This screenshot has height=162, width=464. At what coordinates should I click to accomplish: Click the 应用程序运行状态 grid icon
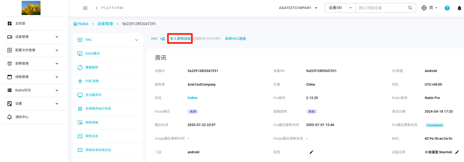click(x=80, y=109)
